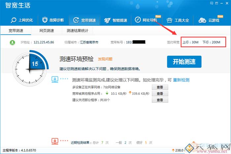Screen dimensions: 231x154
Task: Open the 智能提速 rocket tool
Action: pos(115,20)
